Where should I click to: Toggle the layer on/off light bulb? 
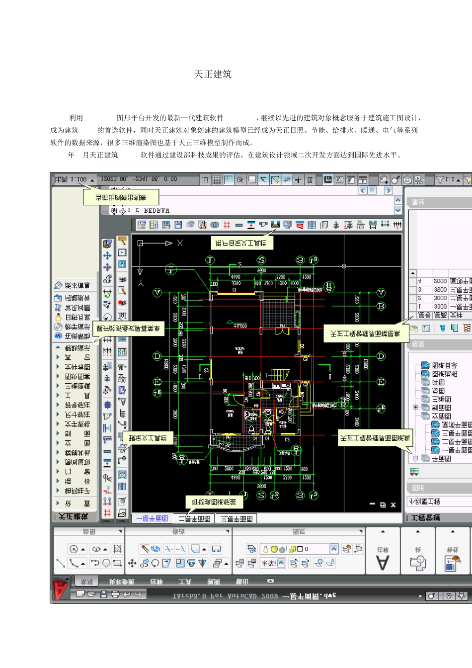coord(266,549)
